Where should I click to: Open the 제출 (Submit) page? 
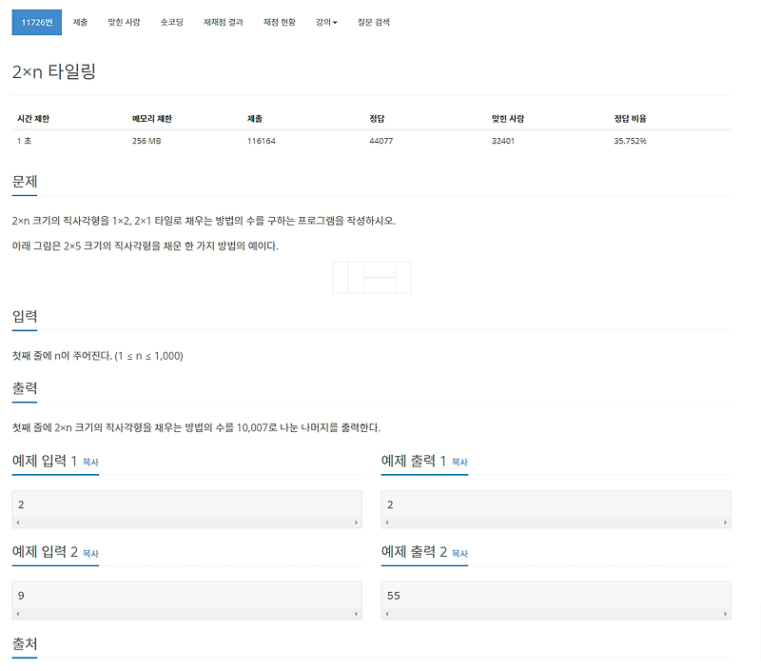tap(80, 21)
